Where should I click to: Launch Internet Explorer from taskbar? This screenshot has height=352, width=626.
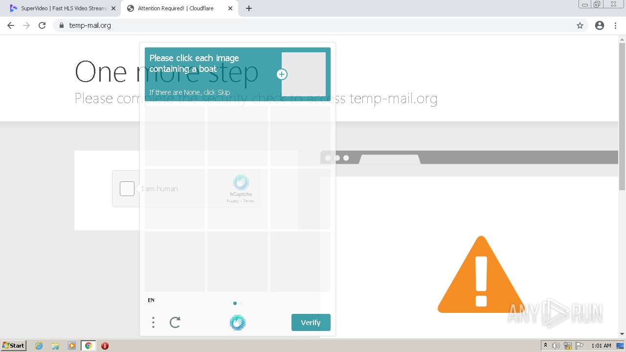[39, 346]
